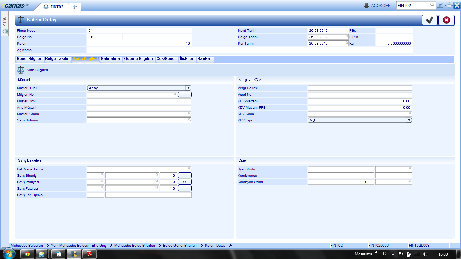Click the Müşteri İsmi input field

[139, 101]
